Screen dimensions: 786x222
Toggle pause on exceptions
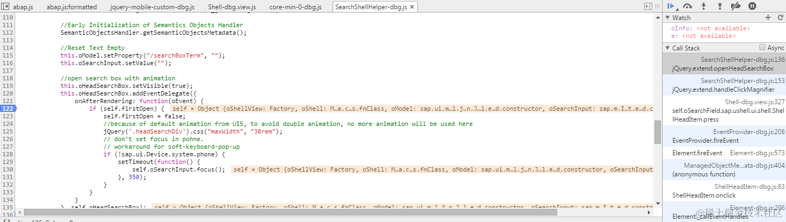tap(752, 6)
